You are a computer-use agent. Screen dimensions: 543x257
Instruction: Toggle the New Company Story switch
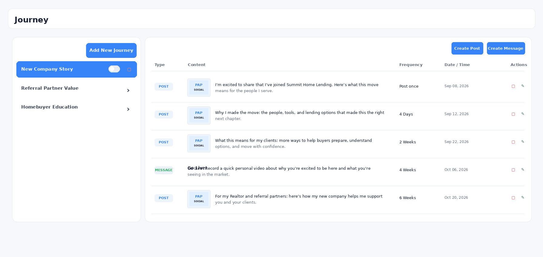(x=114, y=69)
